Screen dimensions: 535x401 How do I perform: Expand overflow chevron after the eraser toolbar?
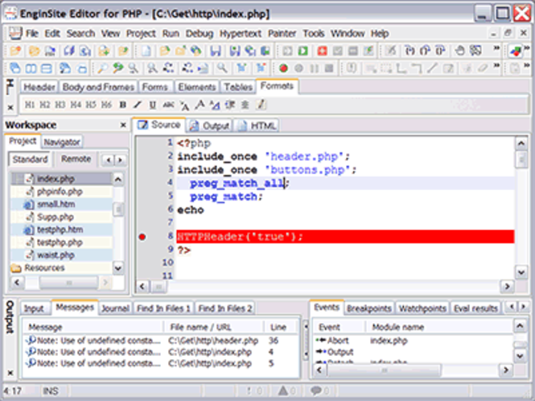click(x=497, y=65)
